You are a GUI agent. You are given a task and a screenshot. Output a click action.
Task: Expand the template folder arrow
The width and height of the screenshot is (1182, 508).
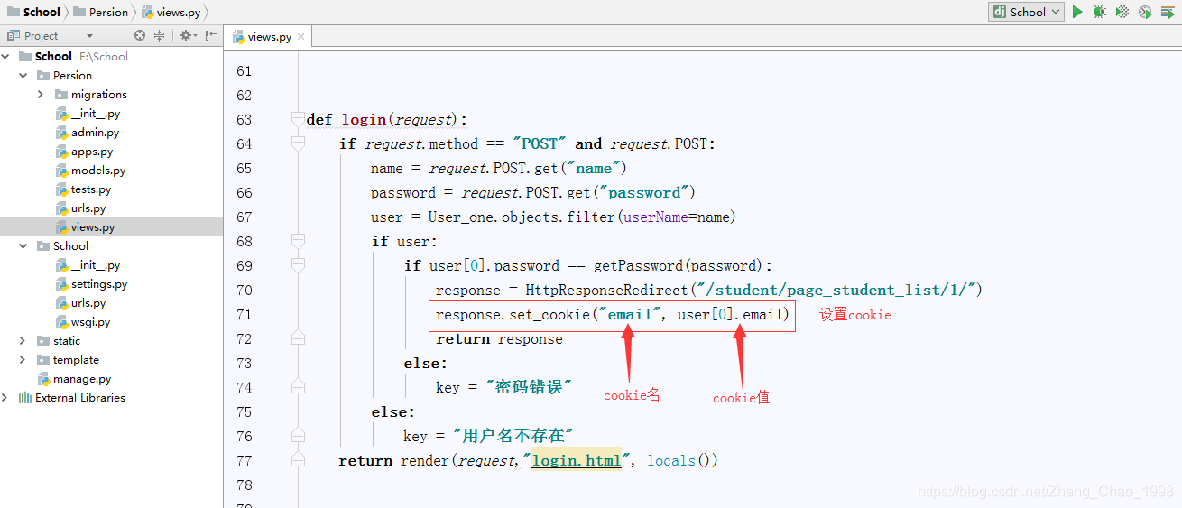tap(23, 359)
